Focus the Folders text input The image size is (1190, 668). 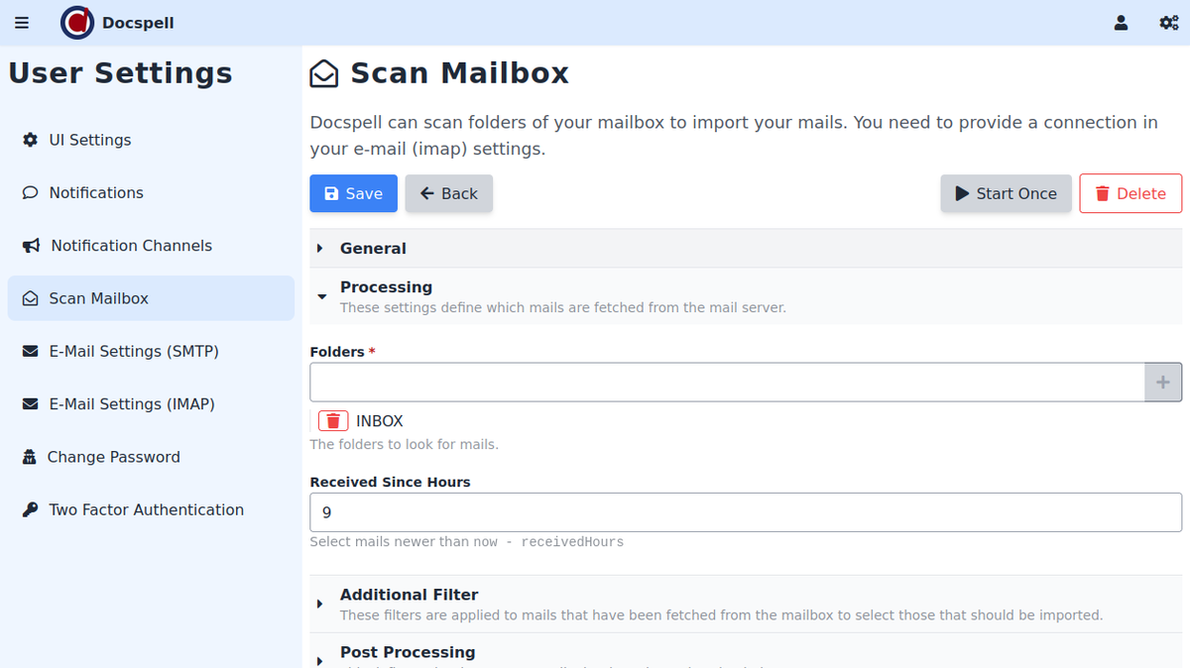point(727,382)
